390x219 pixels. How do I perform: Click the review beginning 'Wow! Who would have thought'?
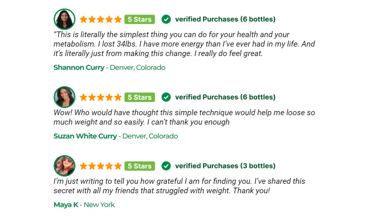[184, 117]
